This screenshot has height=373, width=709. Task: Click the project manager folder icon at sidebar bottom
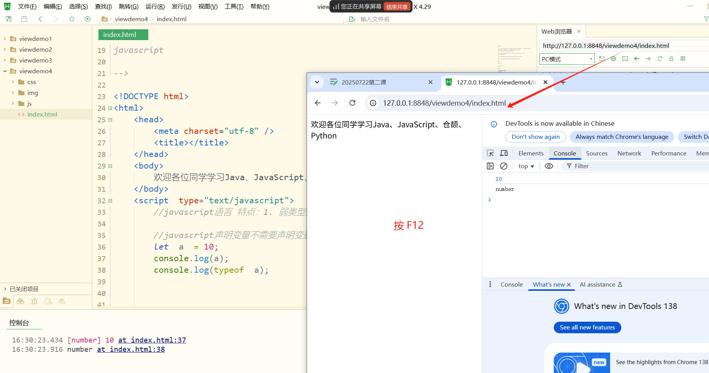[7, 301]
